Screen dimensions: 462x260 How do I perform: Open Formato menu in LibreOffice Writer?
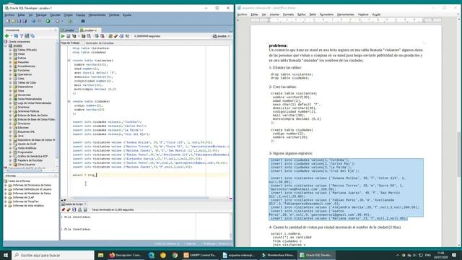[x=288, y=14]
